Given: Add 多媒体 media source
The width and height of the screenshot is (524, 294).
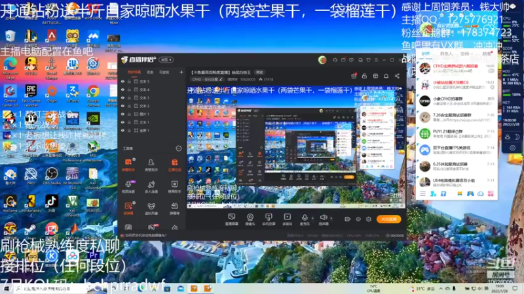Looking at the screenshot, I should (287, 220).
